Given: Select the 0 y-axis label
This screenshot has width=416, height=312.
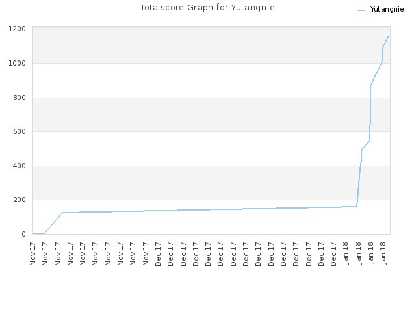Looking at the screenshot, I should (23, 234).
